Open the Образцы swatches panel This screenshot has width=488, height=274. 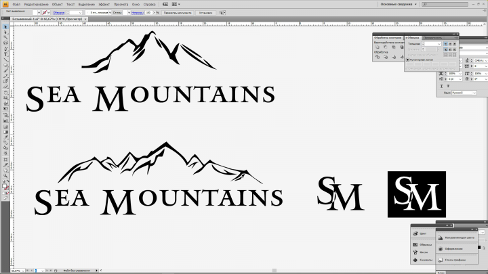(423, 245)
